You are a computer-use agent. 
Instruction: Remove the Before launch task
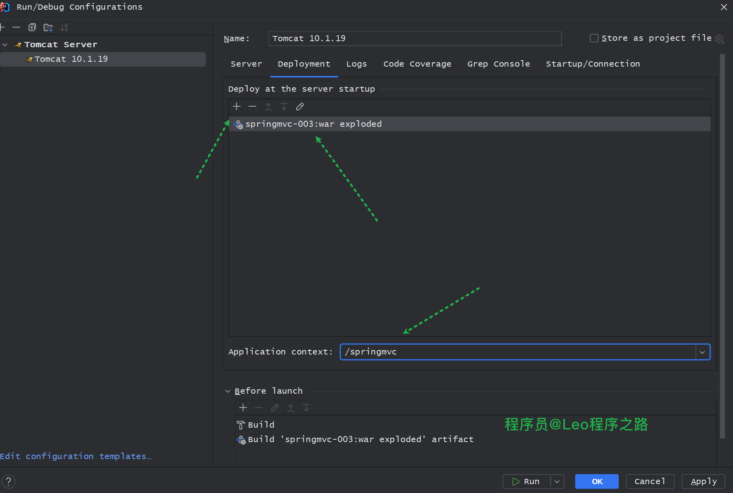(259, 408)
